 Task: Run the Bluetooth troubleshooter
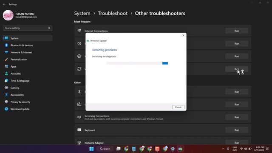(x=237, y=92)
